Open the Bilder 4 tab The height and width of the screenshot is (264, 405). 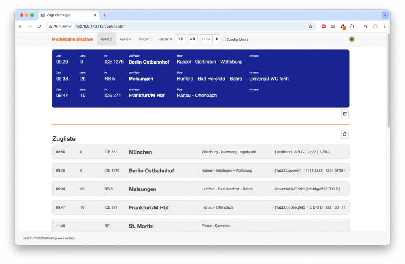click(x=166, y=39)
